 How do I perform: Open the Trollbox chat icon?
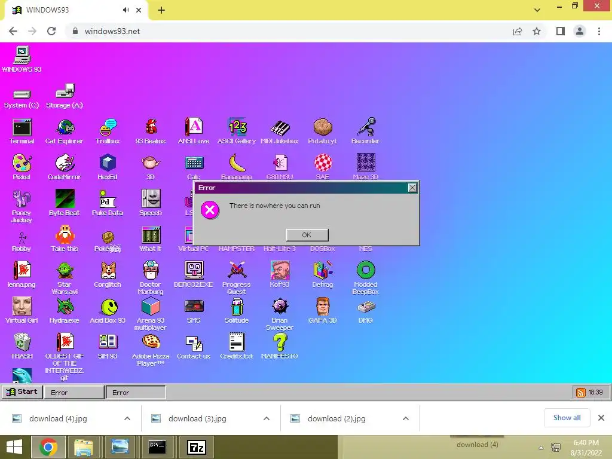(108, 131)
